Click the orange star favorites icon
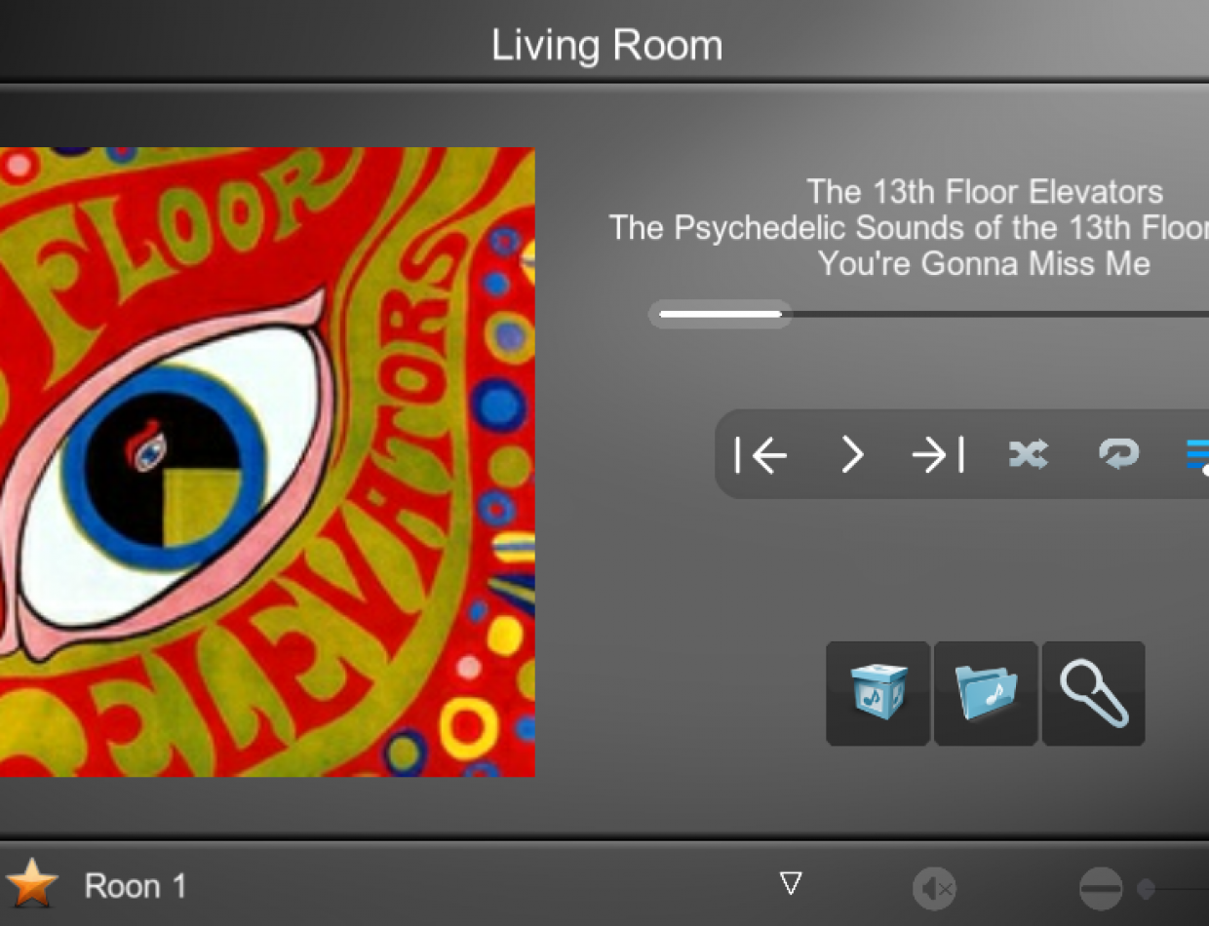 32,883
